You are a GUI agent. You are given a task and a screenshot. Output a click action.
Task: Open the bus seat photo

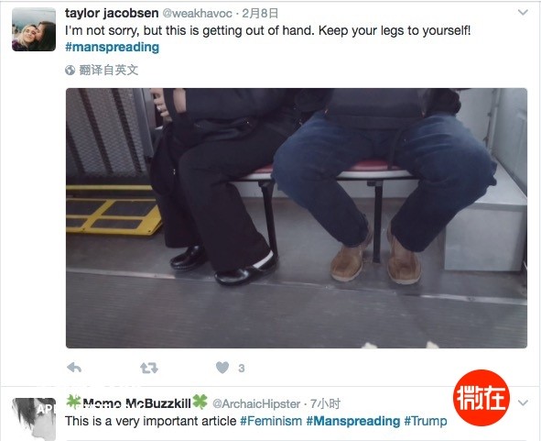click(297, 218)
